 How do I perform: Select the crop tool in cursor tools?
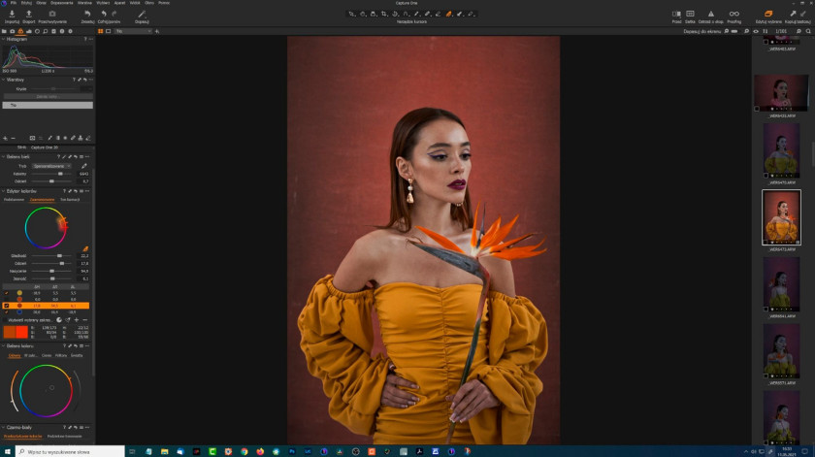pyautogui.click(x=384, y=14)
